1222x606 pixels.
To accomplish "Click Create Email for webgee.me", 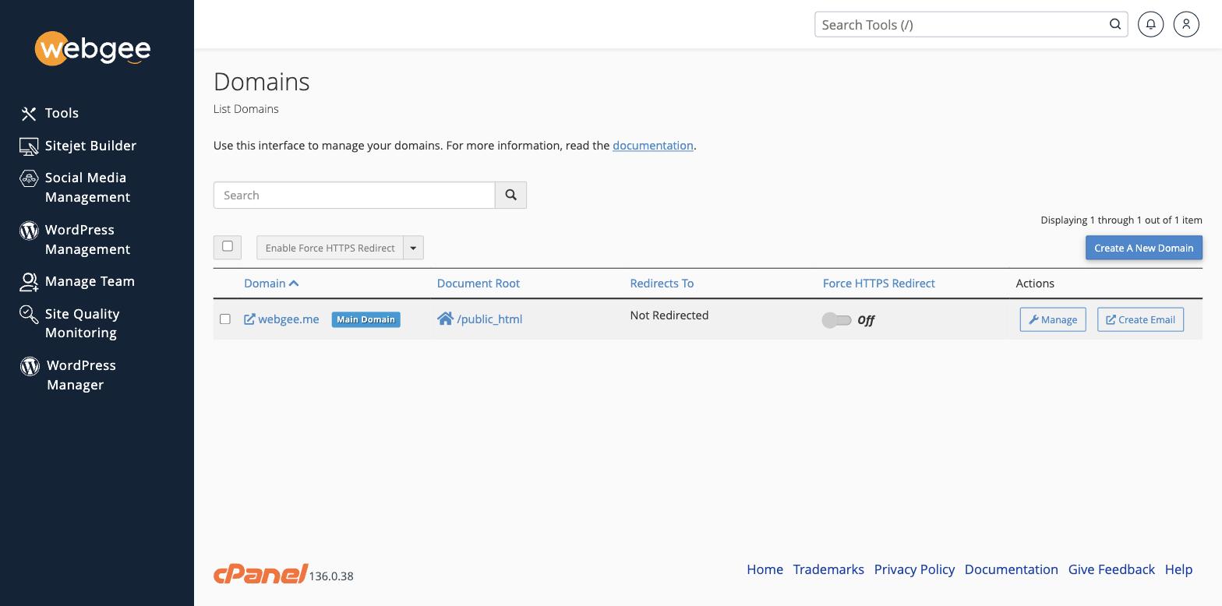I will point(1140,319).
